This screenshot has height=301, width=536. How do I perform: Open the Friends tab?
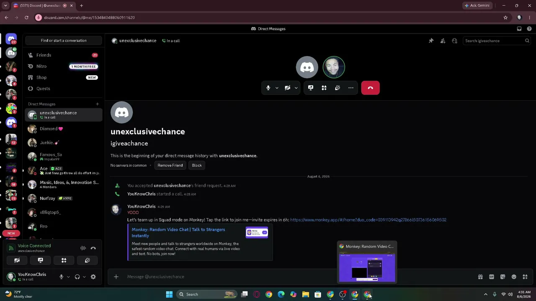(x=64, y=55)
